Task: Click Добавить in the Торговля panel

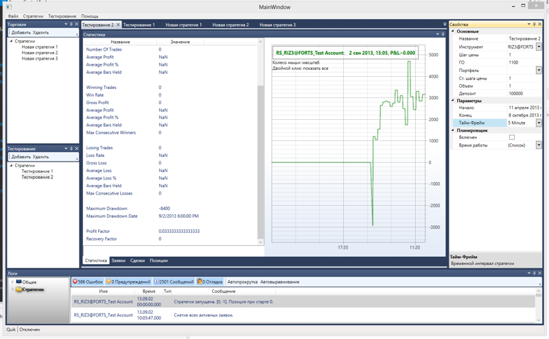Action: [21, 32]
